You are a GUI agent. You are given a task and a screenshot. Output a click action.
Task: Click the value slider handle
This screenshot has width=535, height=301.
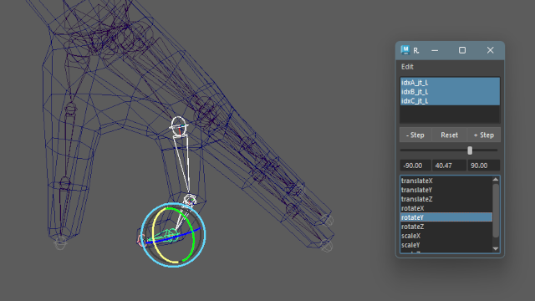tap(470, 150)
